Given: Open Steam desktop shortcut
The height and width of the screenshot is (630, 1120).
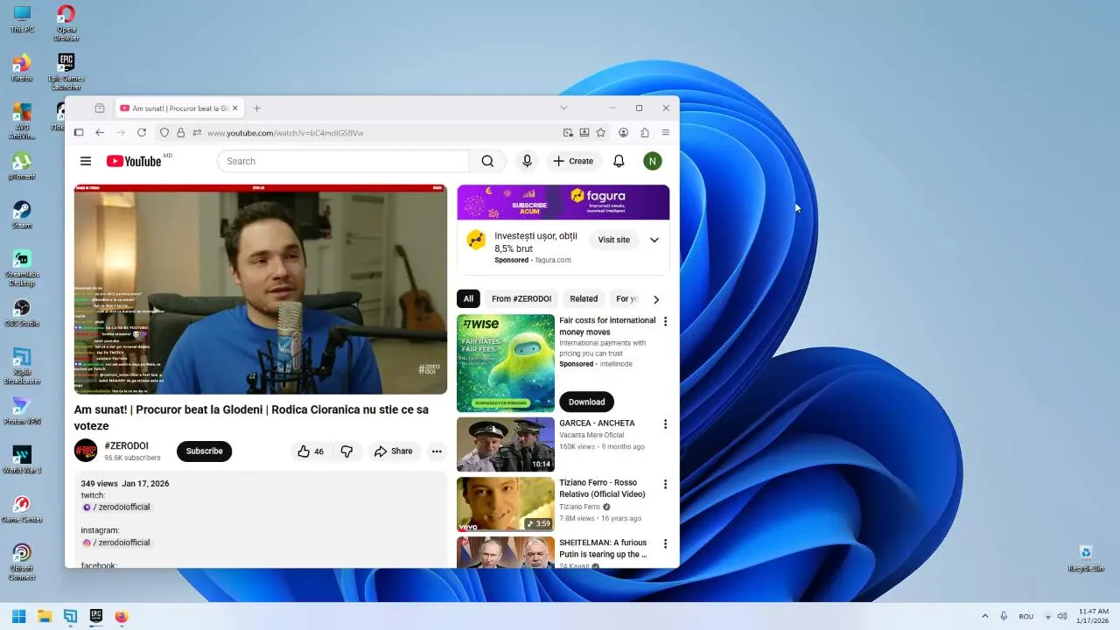Looking at the screenshot, I should (x=22, y=214).
